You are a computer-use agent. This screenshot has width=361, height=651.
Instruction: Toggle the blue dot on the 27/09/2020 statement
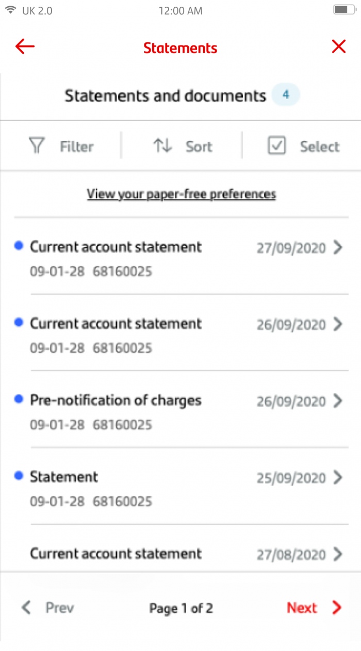(19, 245)
